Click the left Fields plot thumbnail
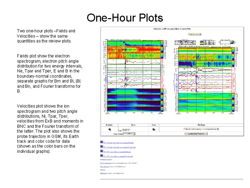250x188 pixels. coord(135,76)
